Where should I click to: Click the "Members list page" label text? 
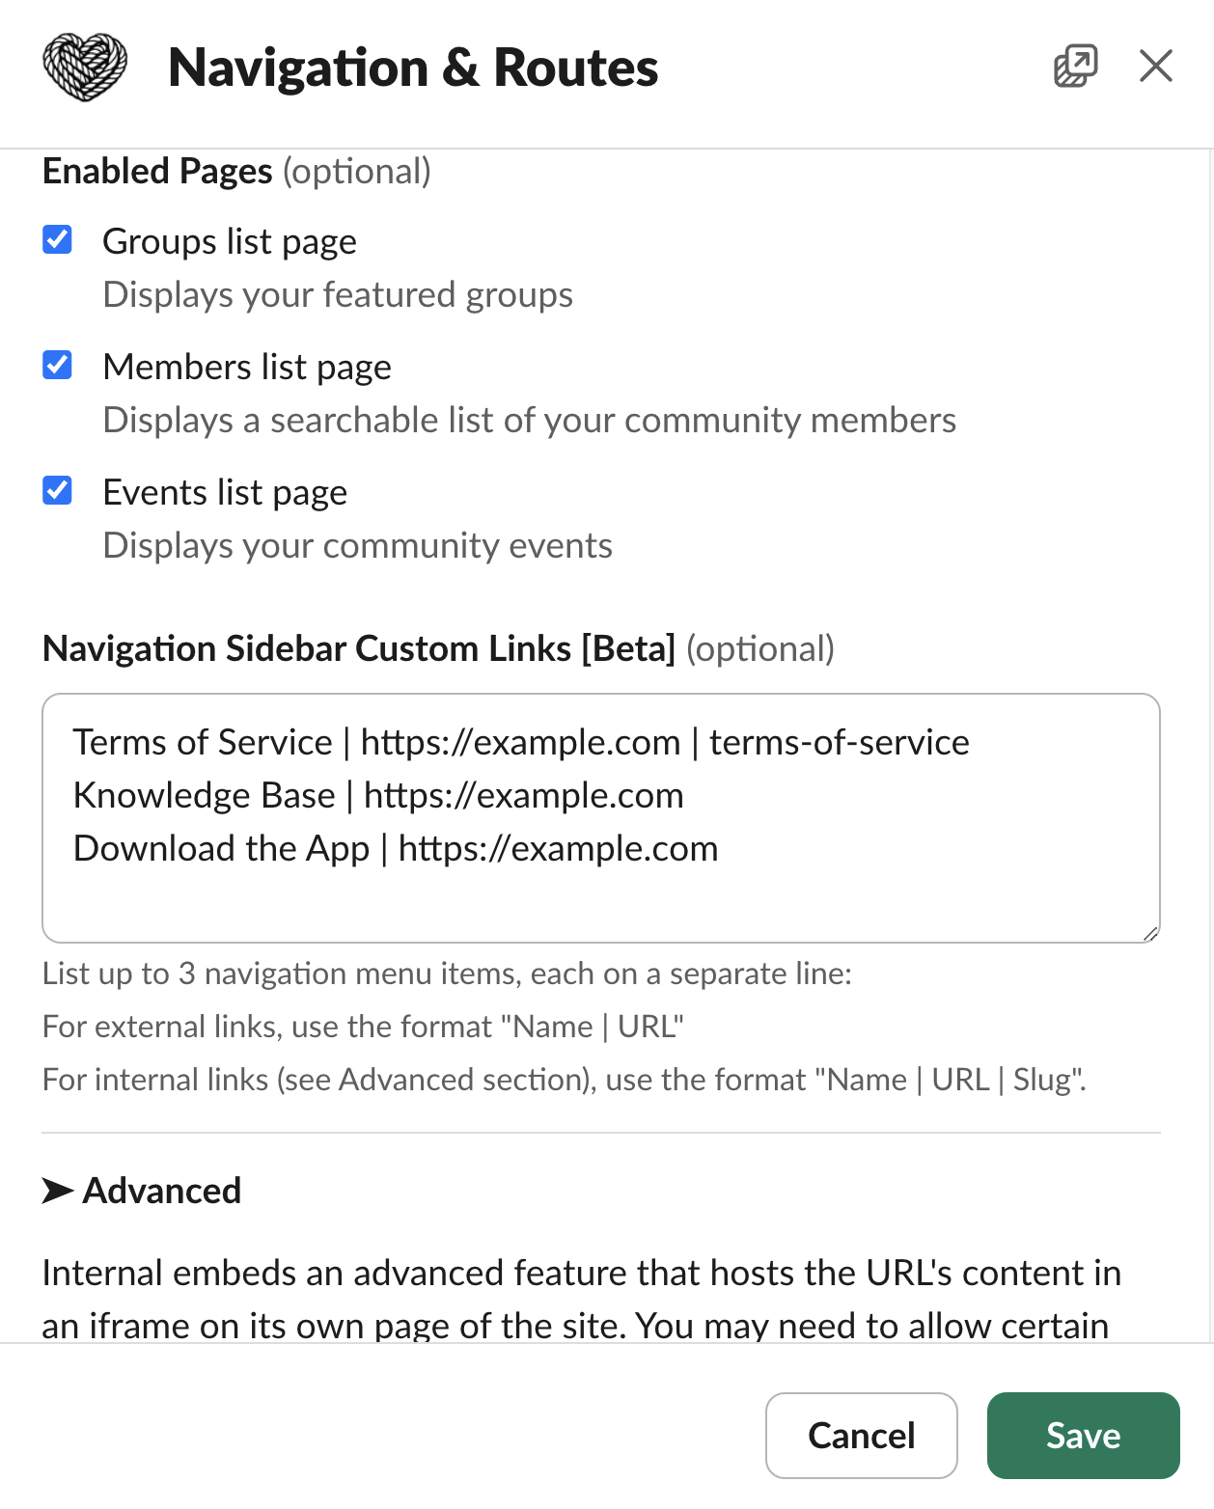point(247,367)
